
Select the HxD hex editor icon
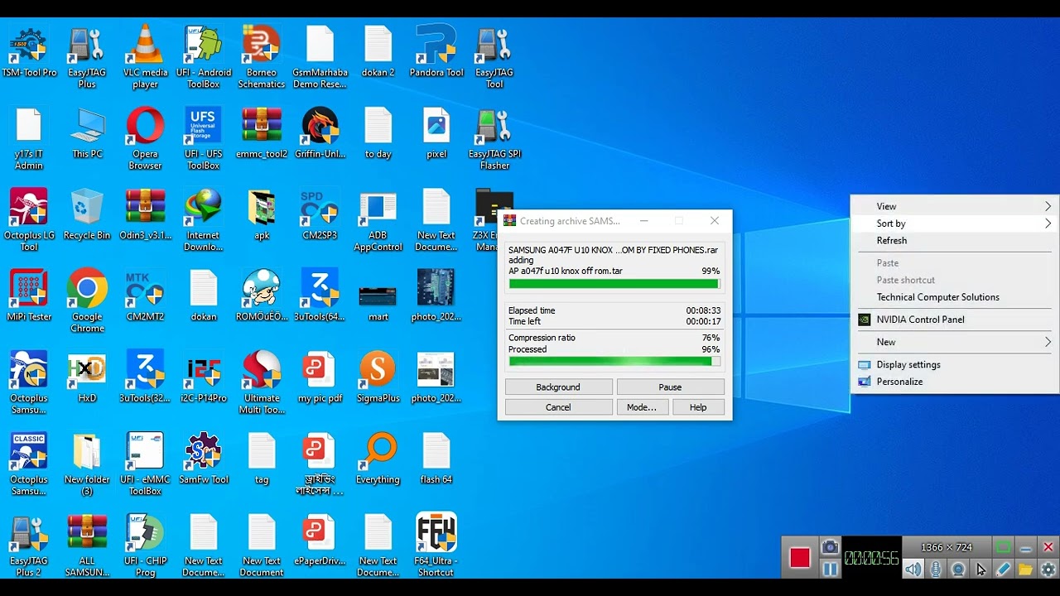point(87,377)
